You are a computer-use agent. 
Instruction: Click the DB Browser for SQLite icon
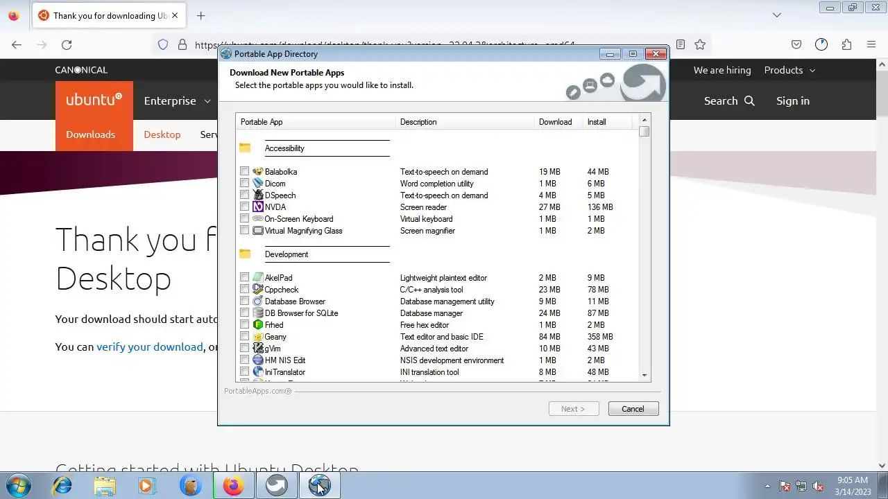(x=258, y=313)
